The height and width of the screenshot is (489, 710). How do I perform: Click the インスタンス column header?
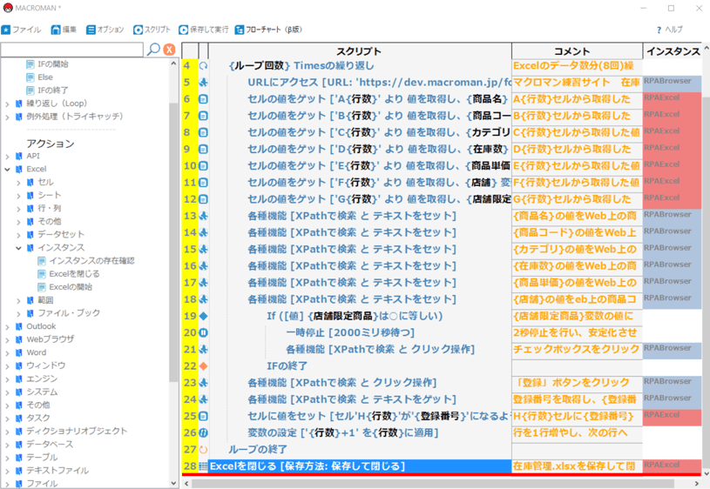click(x=673, y=51)
